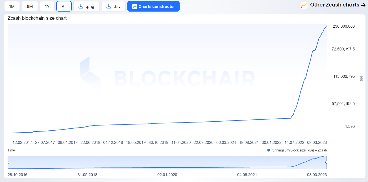The width and height of the screenshot is (368, 182).
Task: Click the 230,000,000 y-axis label
Action: pyautogui.click(x=344, y=26)
